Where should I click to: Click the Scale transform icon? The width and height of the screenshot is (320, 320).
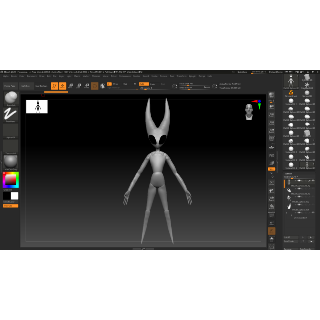point(78,86)
